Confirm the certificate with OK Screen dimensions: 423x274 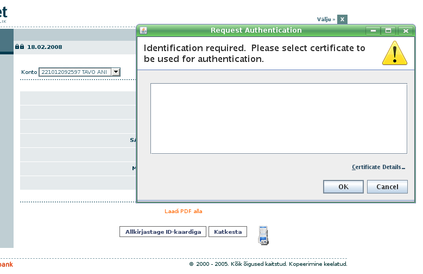343,186
